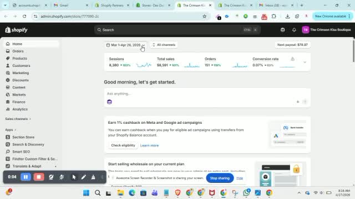
Task: Select the recorder pen tool
Action: (x=84, y=177)
